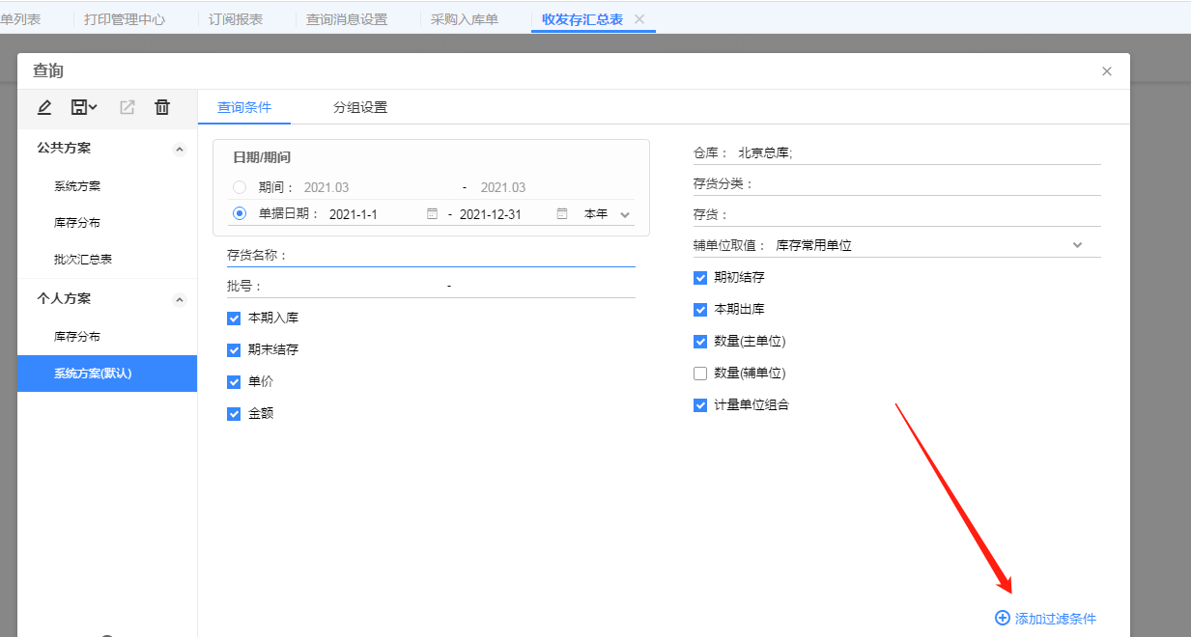Click the 存货分类 input field
The height and width of the screenshot is (637, 1191).
[929, 183]
